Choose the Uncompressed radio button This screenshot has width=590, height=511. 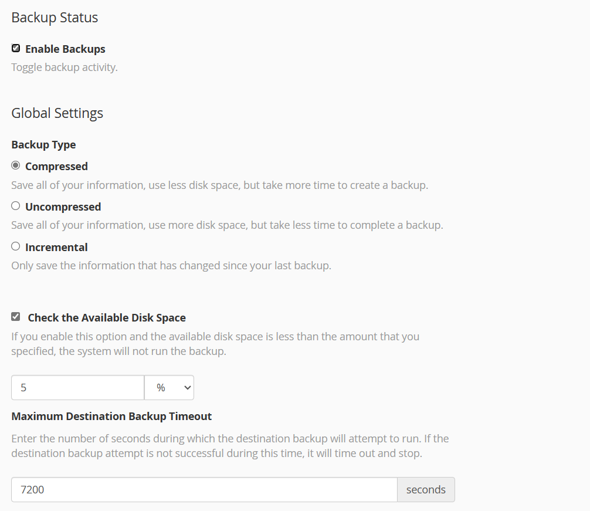pos(16,206)
